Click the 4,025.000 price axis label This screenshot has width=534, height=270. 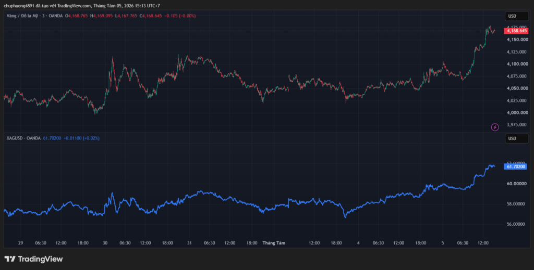517,100
